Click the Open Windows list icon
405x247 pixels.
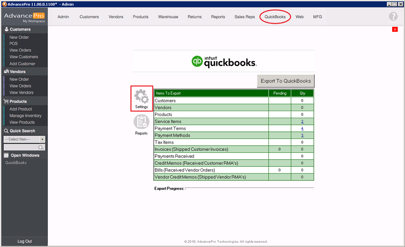(6, 155)
